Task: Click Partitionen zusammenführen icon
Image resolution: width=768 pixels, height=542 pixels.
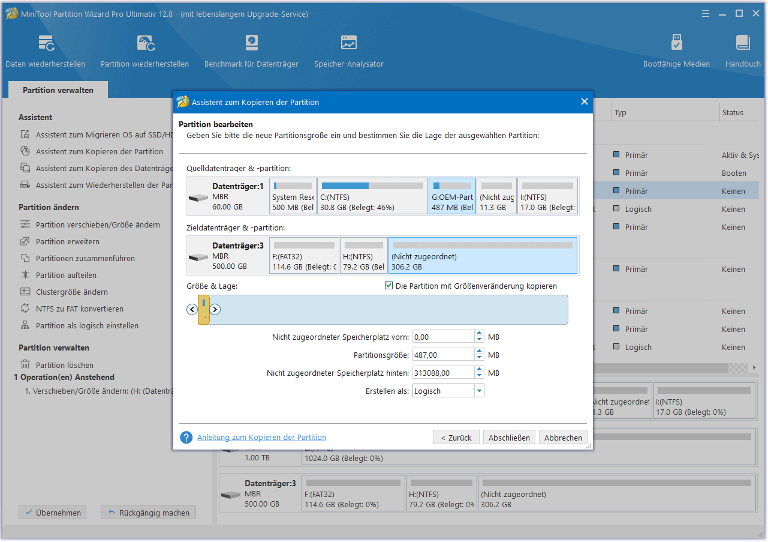Action: coord(25,259)
